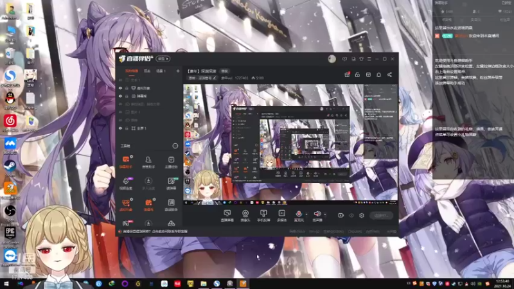Screen dimensions: 514x289
Task: Add a 摄像头 camera source
Action: pyautogui.click(x=245, y=216)
